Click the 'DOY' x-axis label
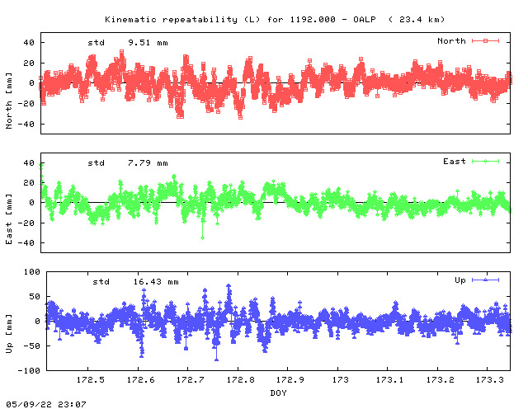This screenshot has height=409, width=528. [x=279, y=393]
